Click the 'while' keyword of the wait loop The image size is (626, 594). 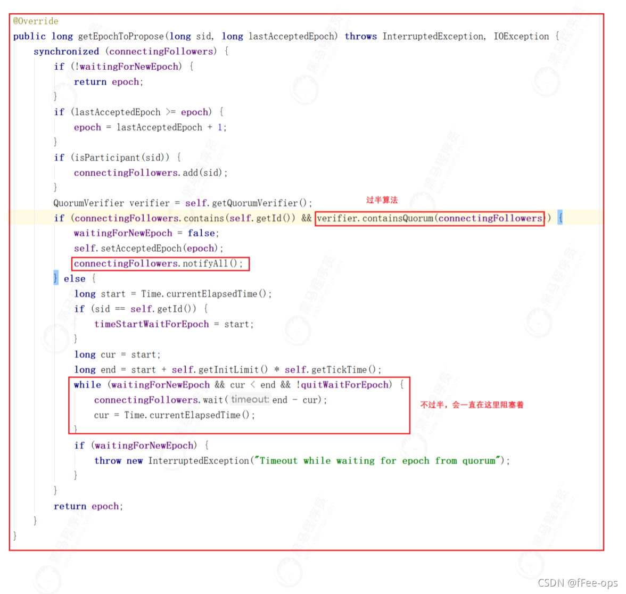[x=87, y=385]
